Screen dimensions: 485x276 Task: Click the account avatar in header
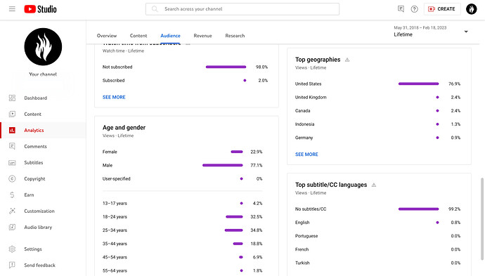[471, 9]
